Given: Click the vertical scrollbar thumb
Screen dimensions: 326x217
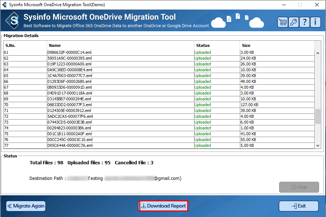Looking at the screenshot, I should point(318,116).
